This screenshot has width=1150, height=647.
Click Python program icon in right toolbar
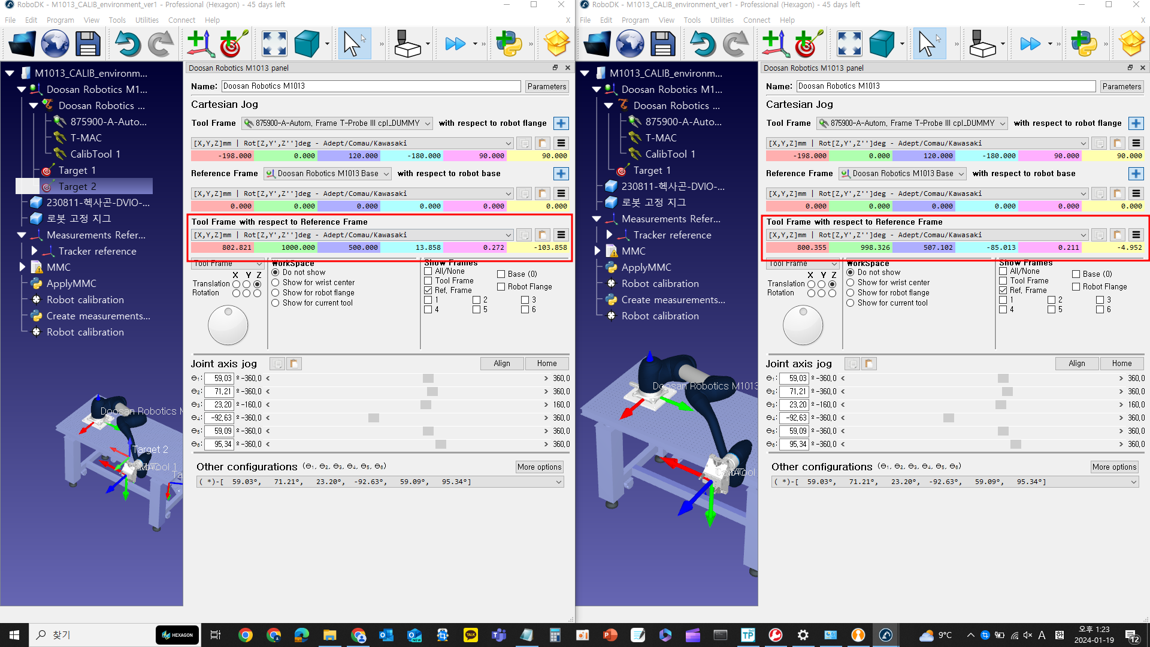click(1084, 44)
